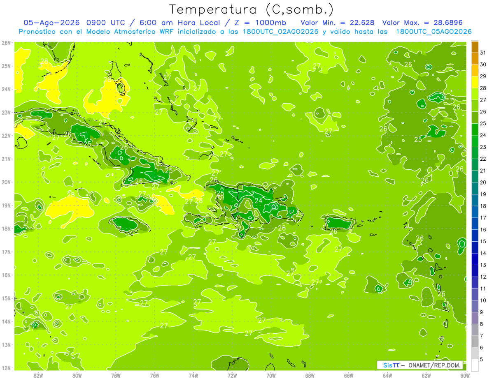Click the '13N' latitude axis label
494x381 pixels.
coord(6,344)
